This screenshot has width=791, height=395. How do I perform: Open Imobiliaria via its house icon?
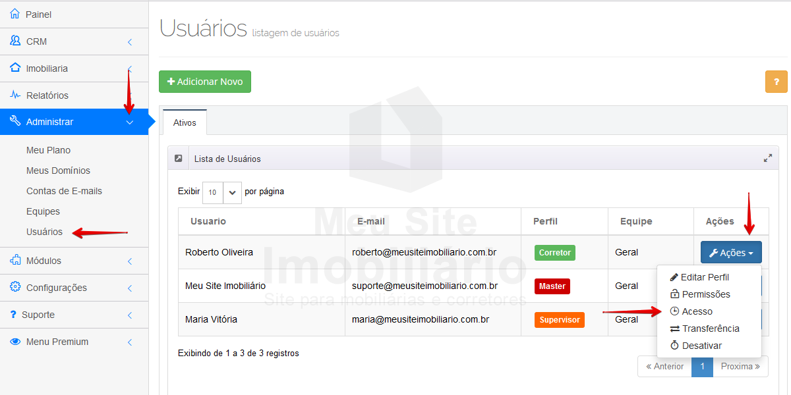pos(15,68)
